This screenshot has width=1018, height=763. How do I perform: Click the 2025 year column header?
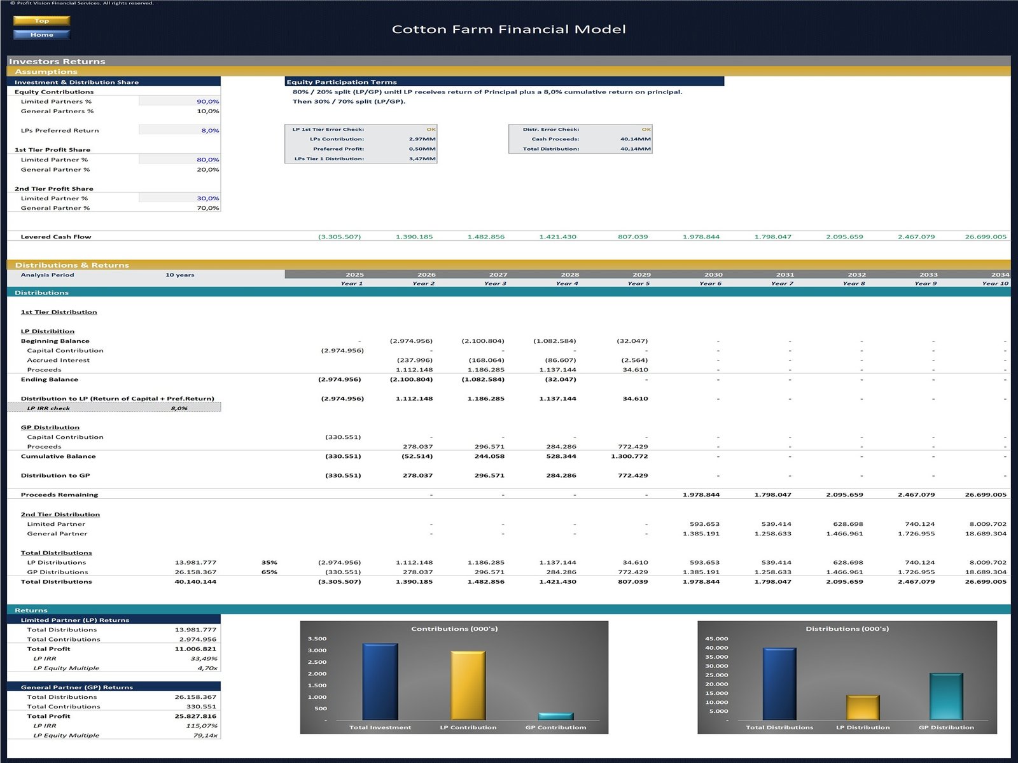(x=354, y=275)
